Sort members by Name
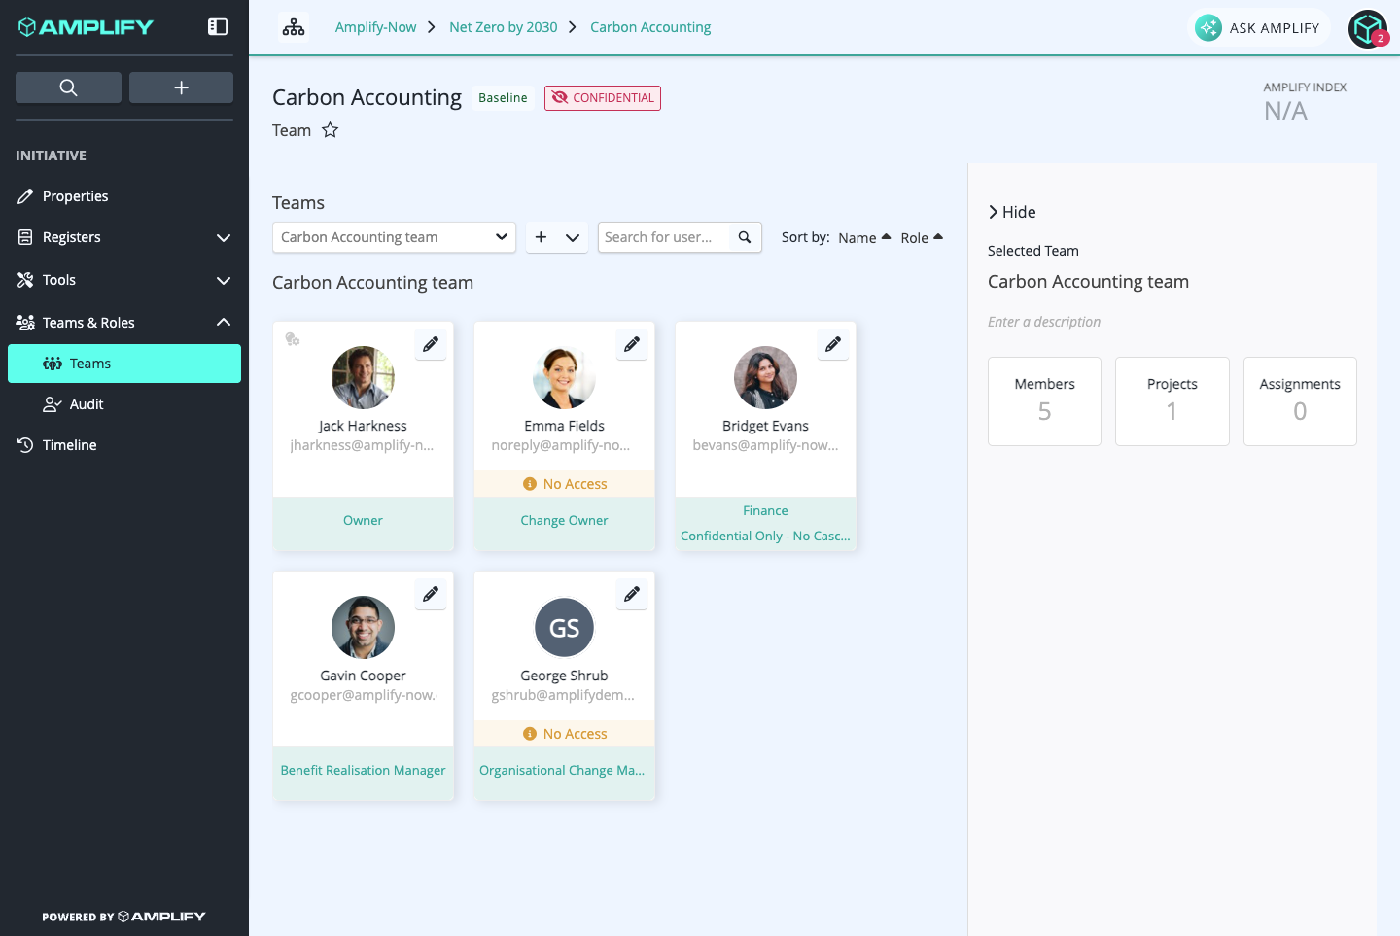 pos(864,238)
